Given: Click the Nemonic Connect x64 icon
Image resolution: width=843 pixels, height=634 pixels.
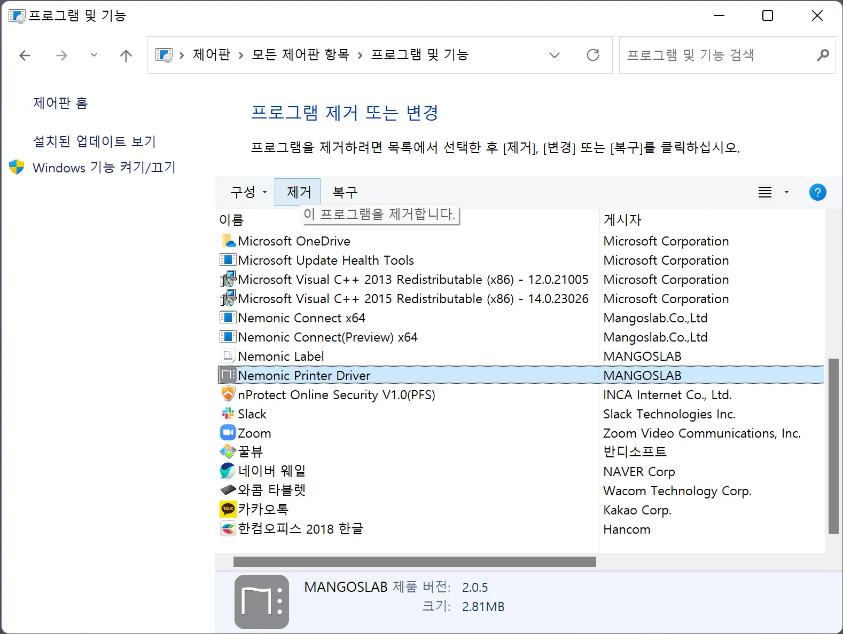Looking at the screenshot, I should (x=228, y=318).
